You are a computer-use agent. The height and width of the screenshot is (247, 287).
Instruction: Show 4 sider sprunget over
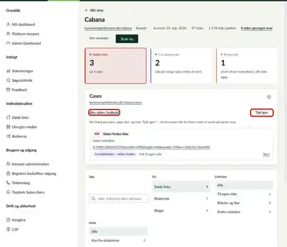257,28
